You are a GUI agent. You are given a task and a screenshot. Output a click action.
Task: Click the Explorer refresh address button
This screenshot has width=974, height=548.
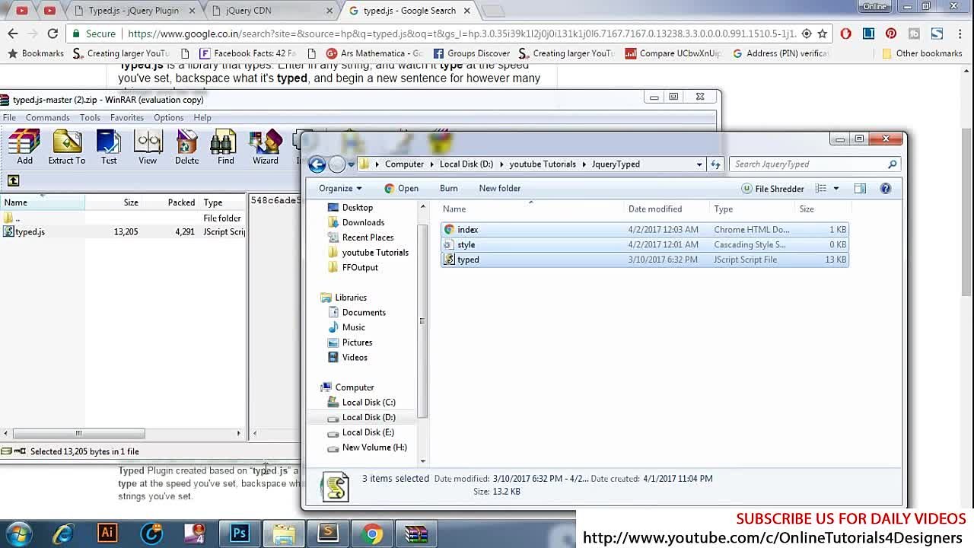point(715,164)
